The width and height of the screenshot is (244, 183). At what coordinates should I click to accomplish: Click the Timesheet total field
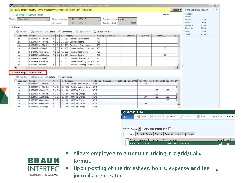(127, 23)
